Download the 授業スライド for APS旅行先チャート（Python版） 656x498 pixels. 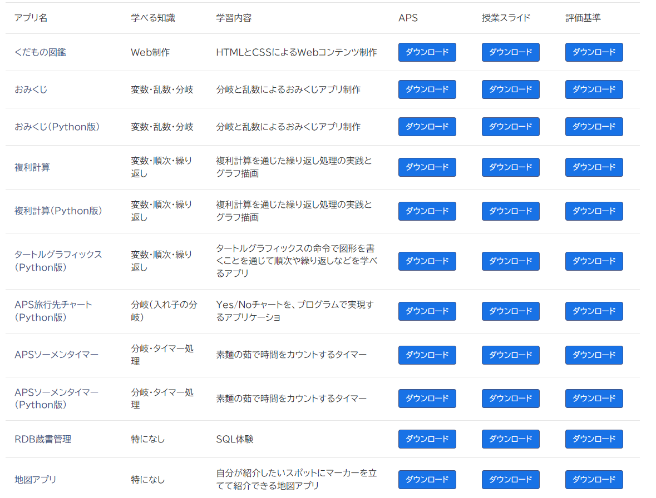point(510,311)
